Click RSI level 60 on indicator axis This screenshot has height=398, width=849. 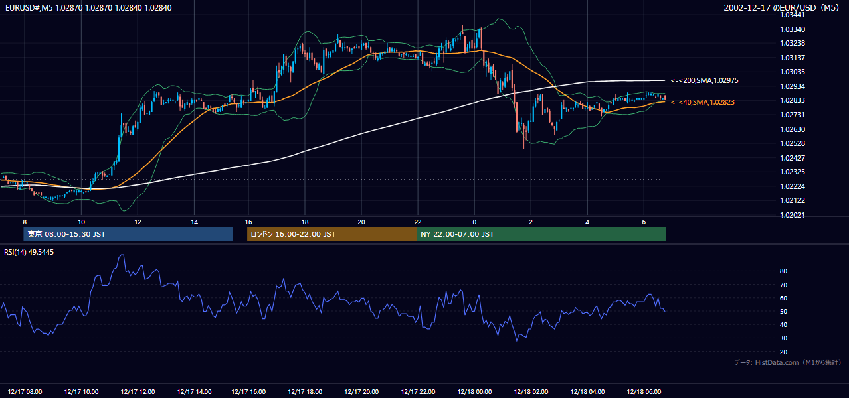tap(784, 298)
